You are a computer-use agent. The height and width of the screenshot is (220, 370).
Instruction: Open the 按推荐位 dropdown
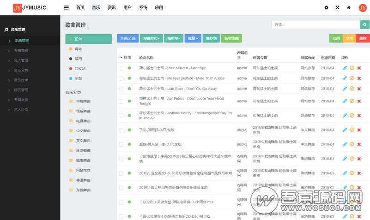tap(152, 39)
